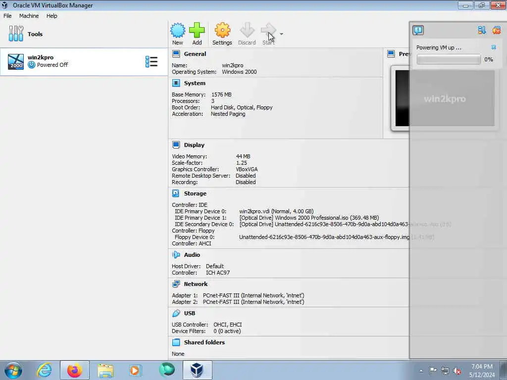
Task: Click the '1576 MB' base memory value
Action: [x=221, y=95]
